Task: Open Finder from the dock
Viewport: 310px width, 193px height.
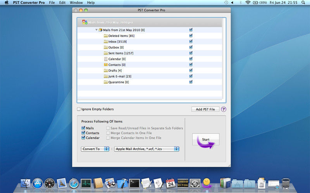Action: coord(26,183)
